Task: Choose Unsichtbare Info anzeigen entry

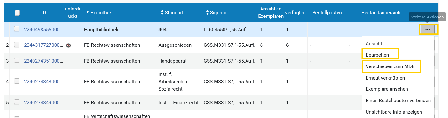Action: (394, 112)
